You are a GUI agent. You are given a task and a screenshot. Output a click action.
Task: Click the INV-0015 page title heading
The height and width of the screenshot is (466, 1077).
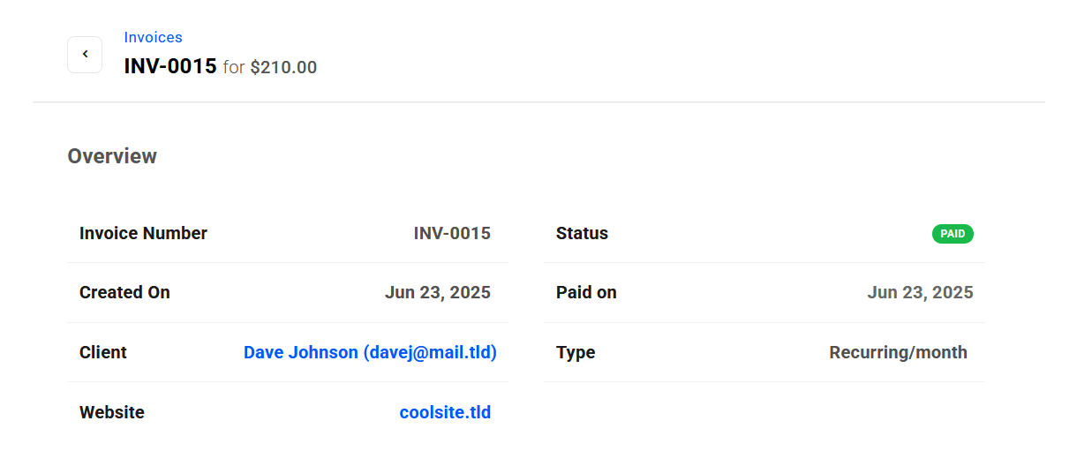pyautogui.click(x=170, y=66)
